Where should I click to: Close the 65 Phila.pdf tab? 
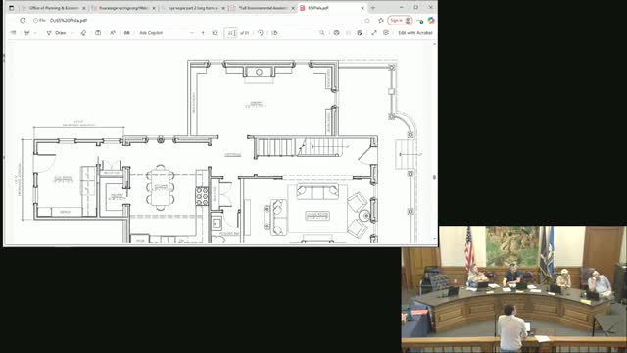tap(362, 8)
